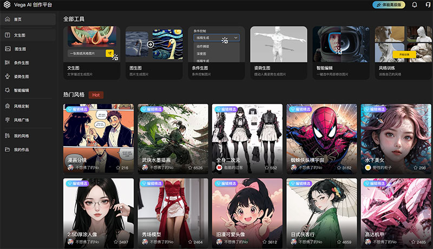Click the Vega AI logo icon
The height and width of the screenshot is (249, 433).
click(7, 5)
